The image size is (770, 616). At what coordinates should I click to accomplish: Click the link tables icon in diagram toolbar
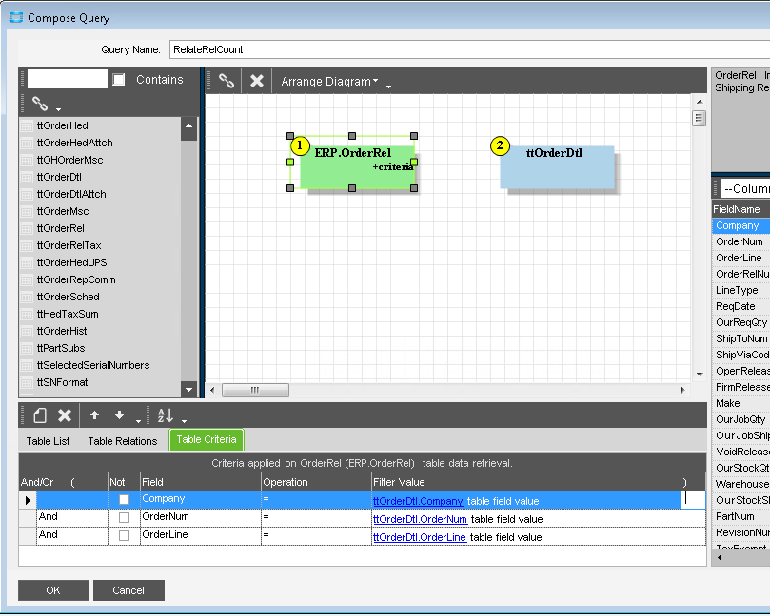[226, 81]
